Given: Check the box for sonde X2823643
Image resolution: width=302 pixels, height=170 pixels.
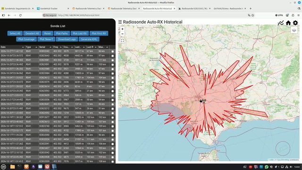Looking at the screenshot, I should pos(113,56).
